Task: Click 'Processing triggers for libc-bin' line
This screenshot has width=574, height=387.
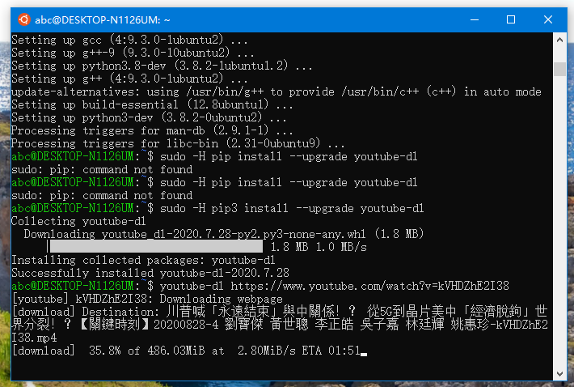Action: click(178, 143)
